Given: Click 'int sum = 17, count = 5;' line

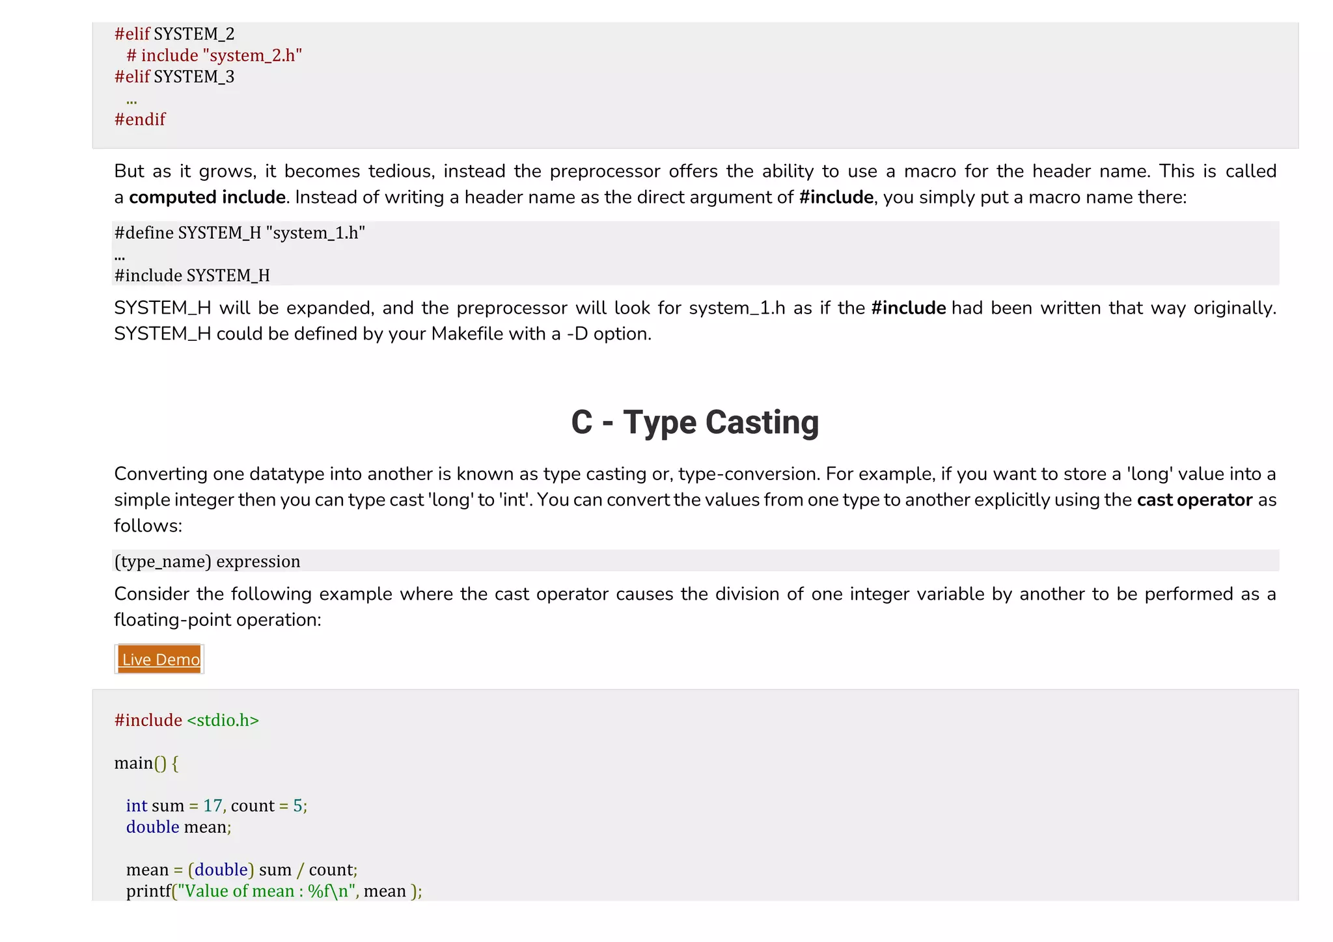Looking at the screenshot, I should [x=217, y=805].
